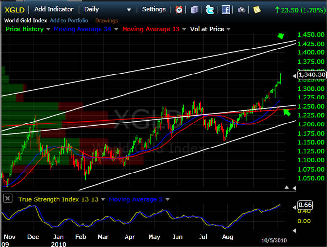Close the True Strength Index panel
The width and height of the screenshot is (327, 247).
tap(8, 199)
